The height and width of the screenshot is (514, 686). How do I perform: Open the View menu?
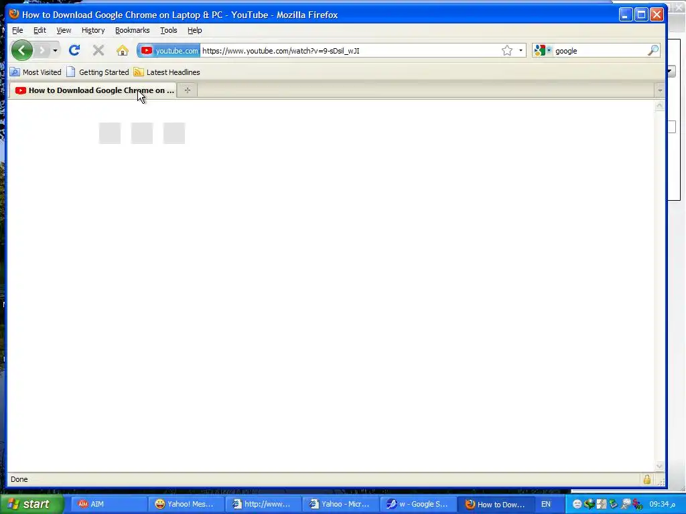point(64,30)
